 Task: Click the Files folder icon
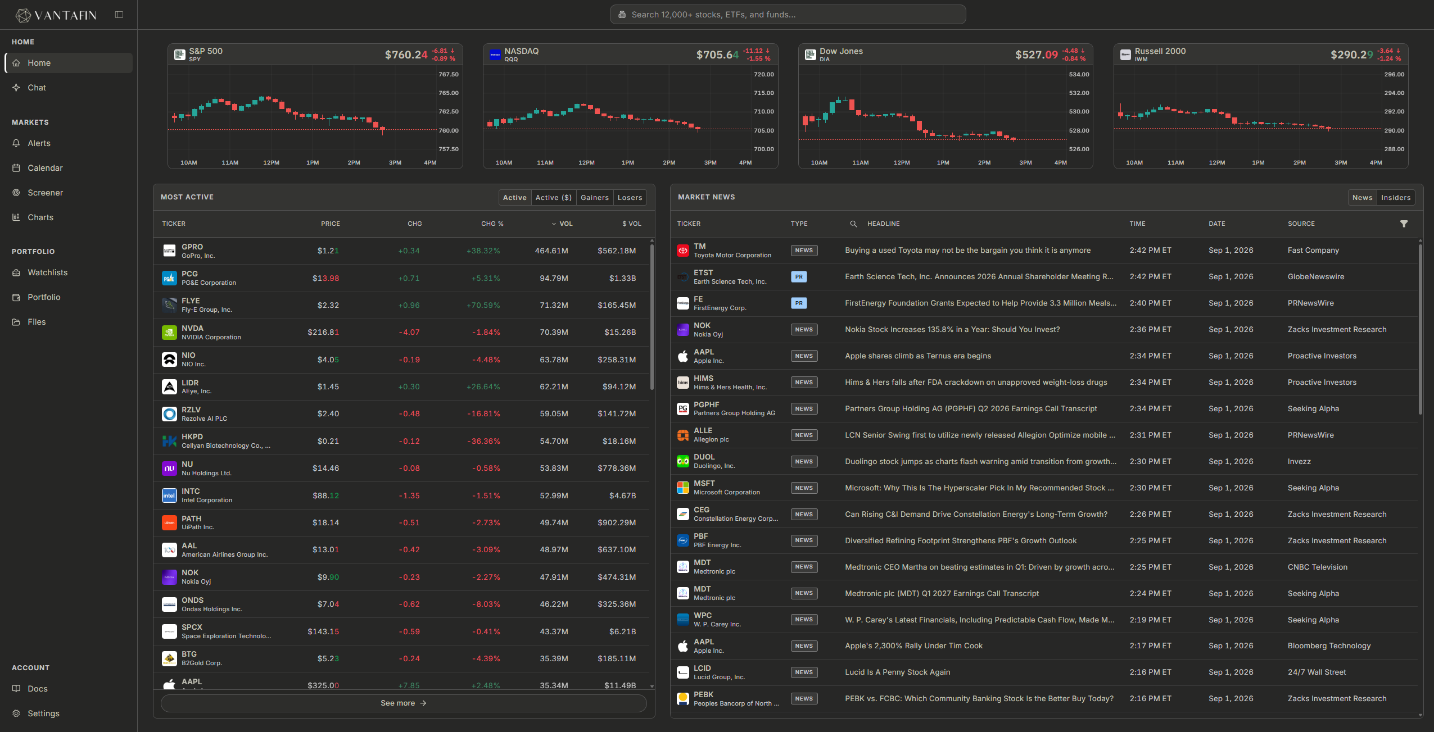16,322
